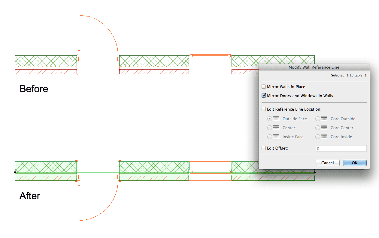Enable Mirror Walls in Place checkbox
379x238 pixels.
coord(264,87)
